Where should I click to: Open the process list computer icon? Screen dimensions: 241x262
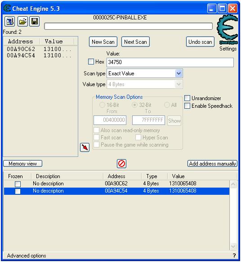[9, 21]
